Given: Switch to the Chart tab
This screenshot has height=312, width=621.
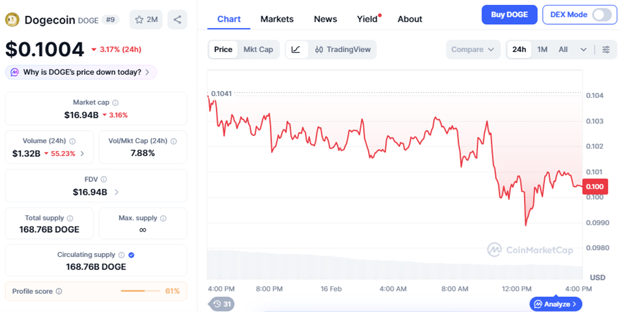Looking at the screenshot, I should tap(229, 19).
